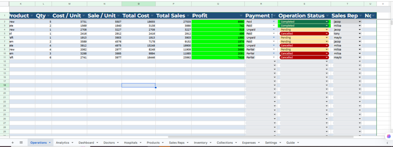Click Total Cost cell 15248
393x147 pixels.
(x=138, y=45)
